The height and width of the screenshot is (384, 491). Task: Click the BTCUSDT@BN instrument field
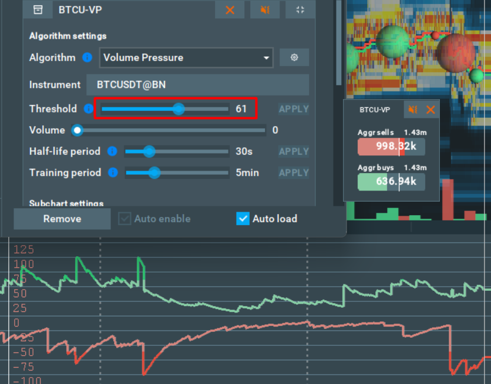coord(197,84)
